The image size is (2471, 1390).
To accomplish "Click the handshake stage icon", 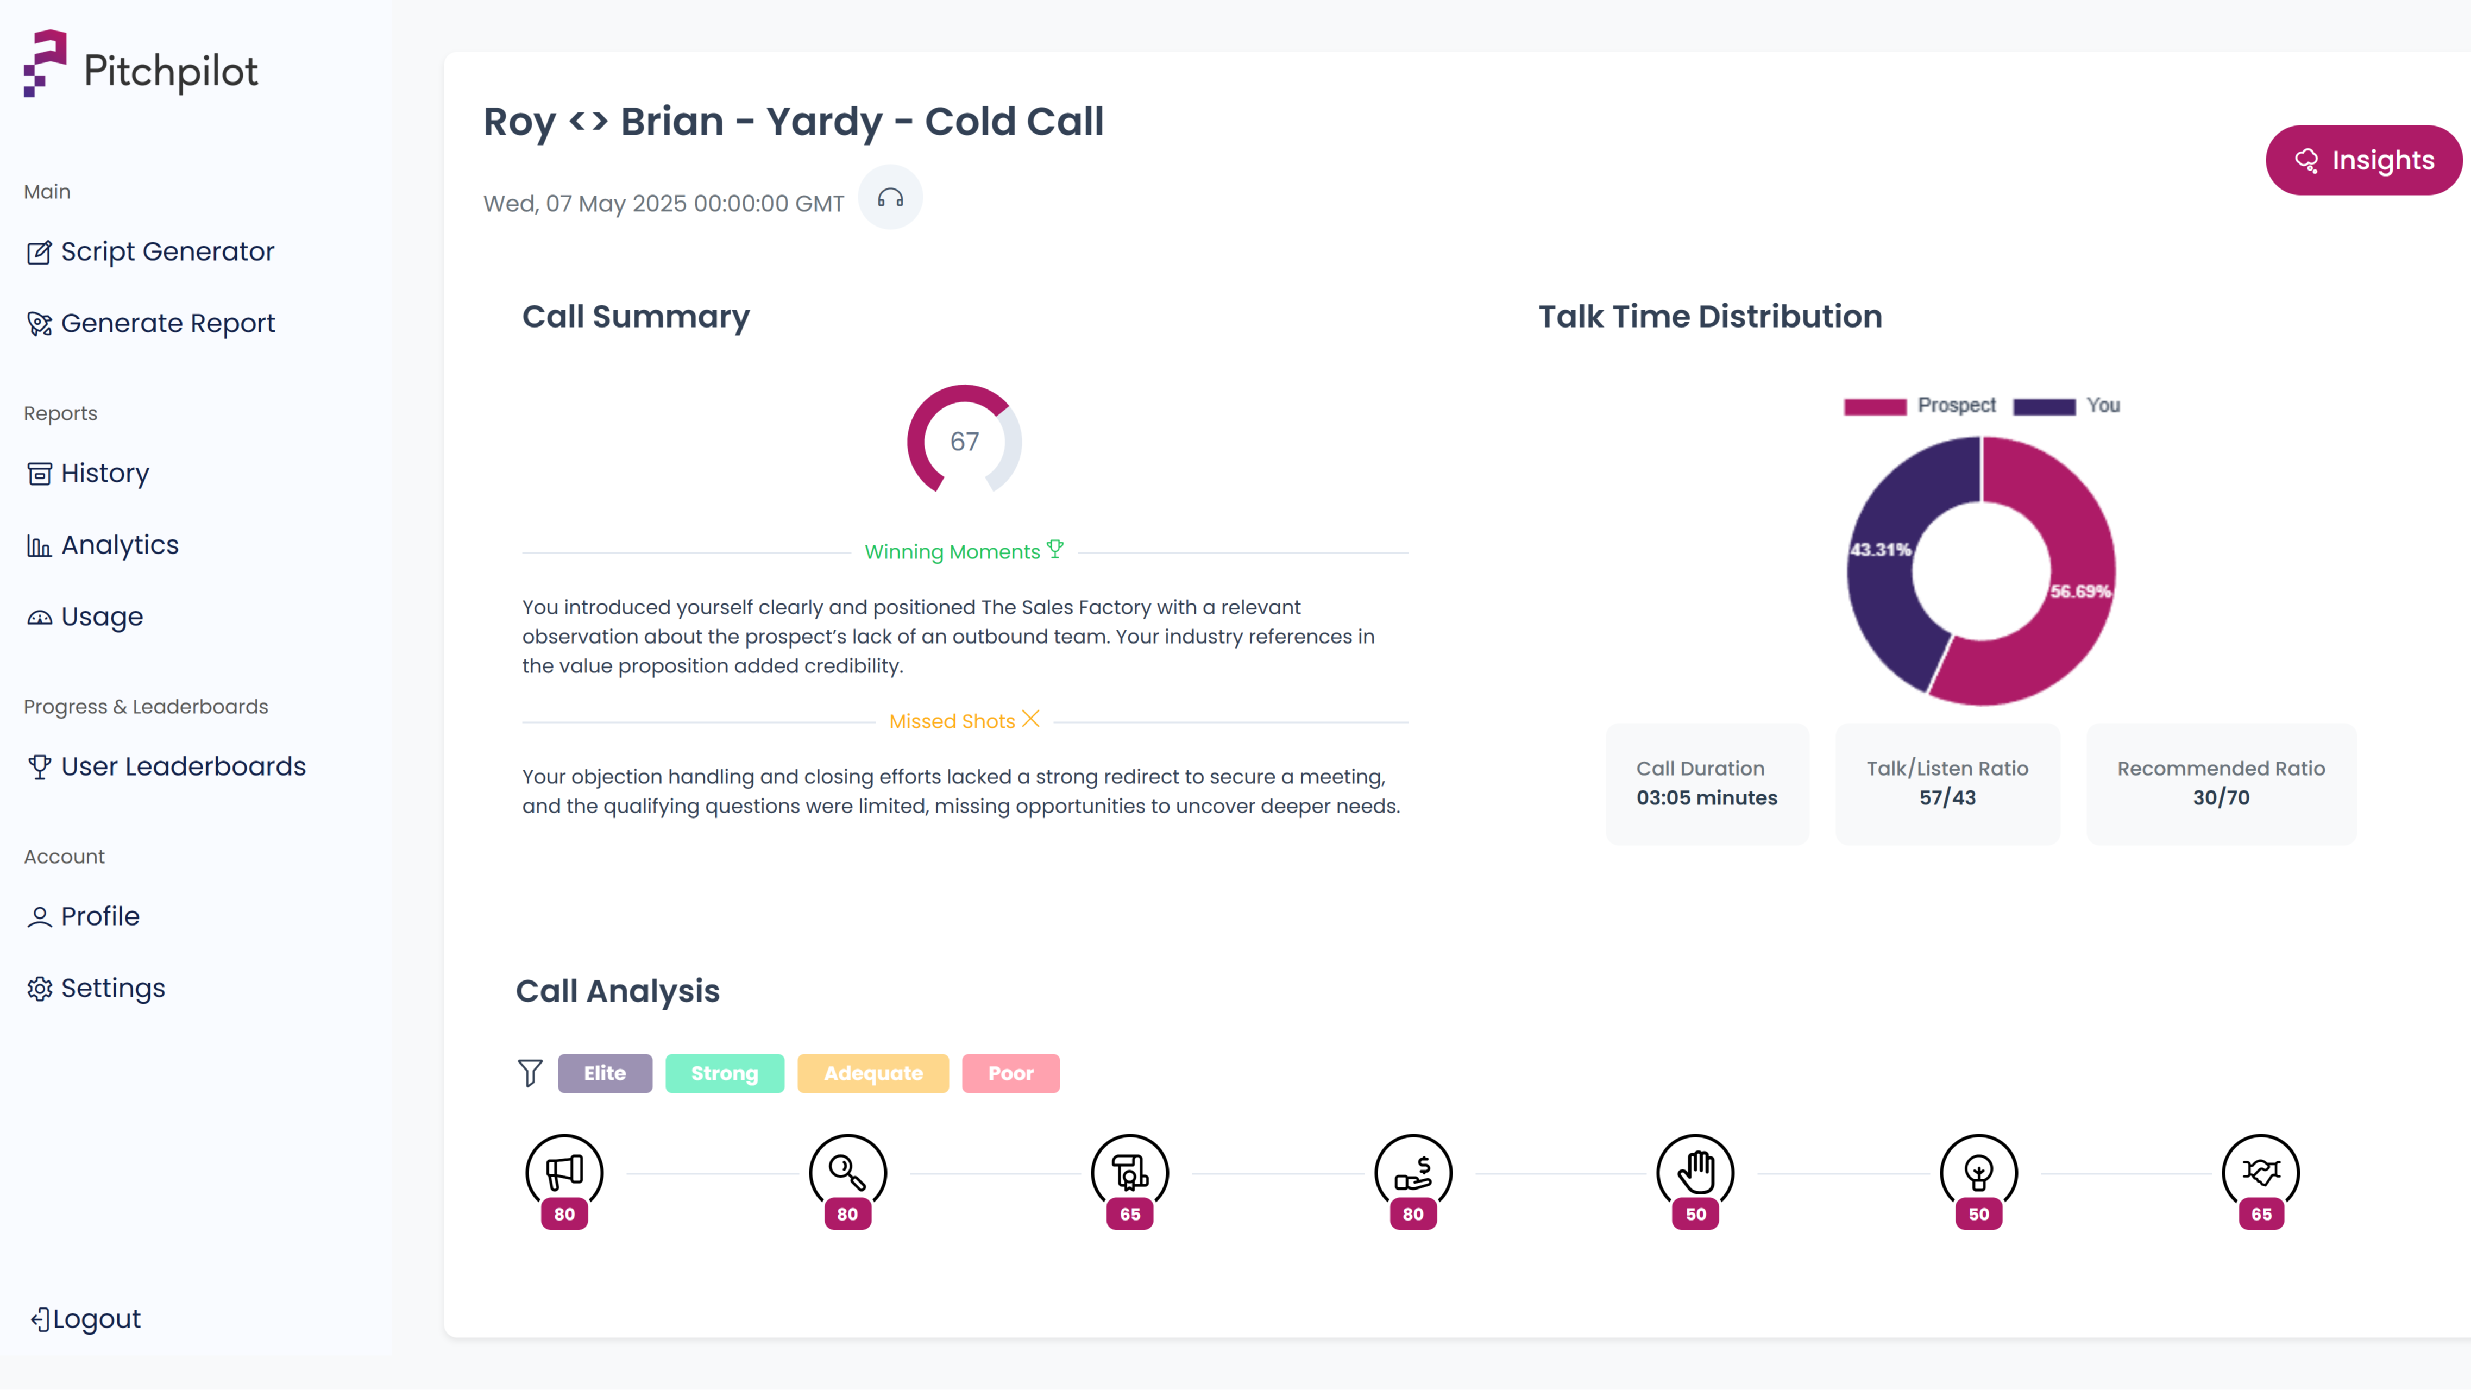I will pos(2260,1171).
